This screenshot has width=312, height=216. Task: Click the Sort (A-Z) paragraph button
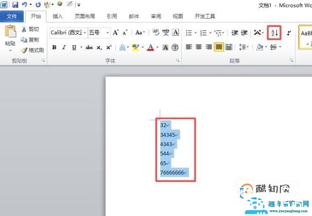coord(274,33)
